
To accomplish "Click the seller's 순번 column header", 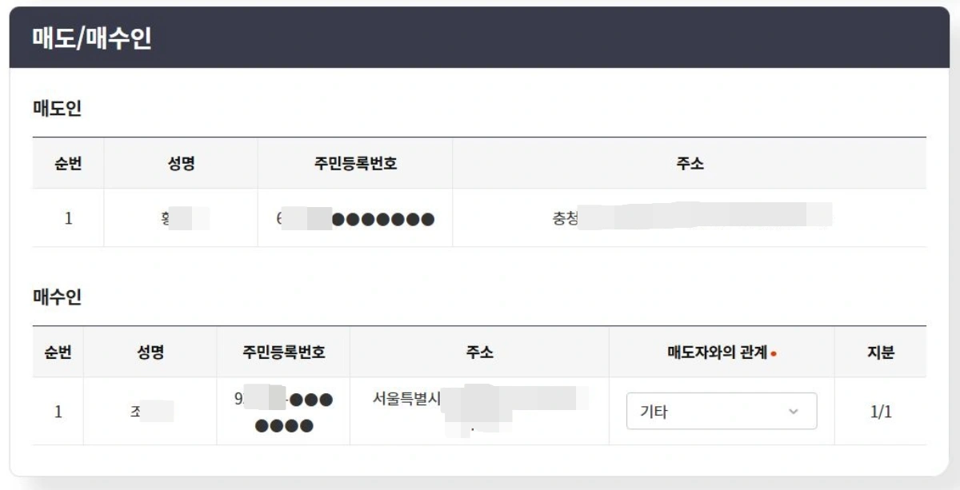I will point(62,162).
